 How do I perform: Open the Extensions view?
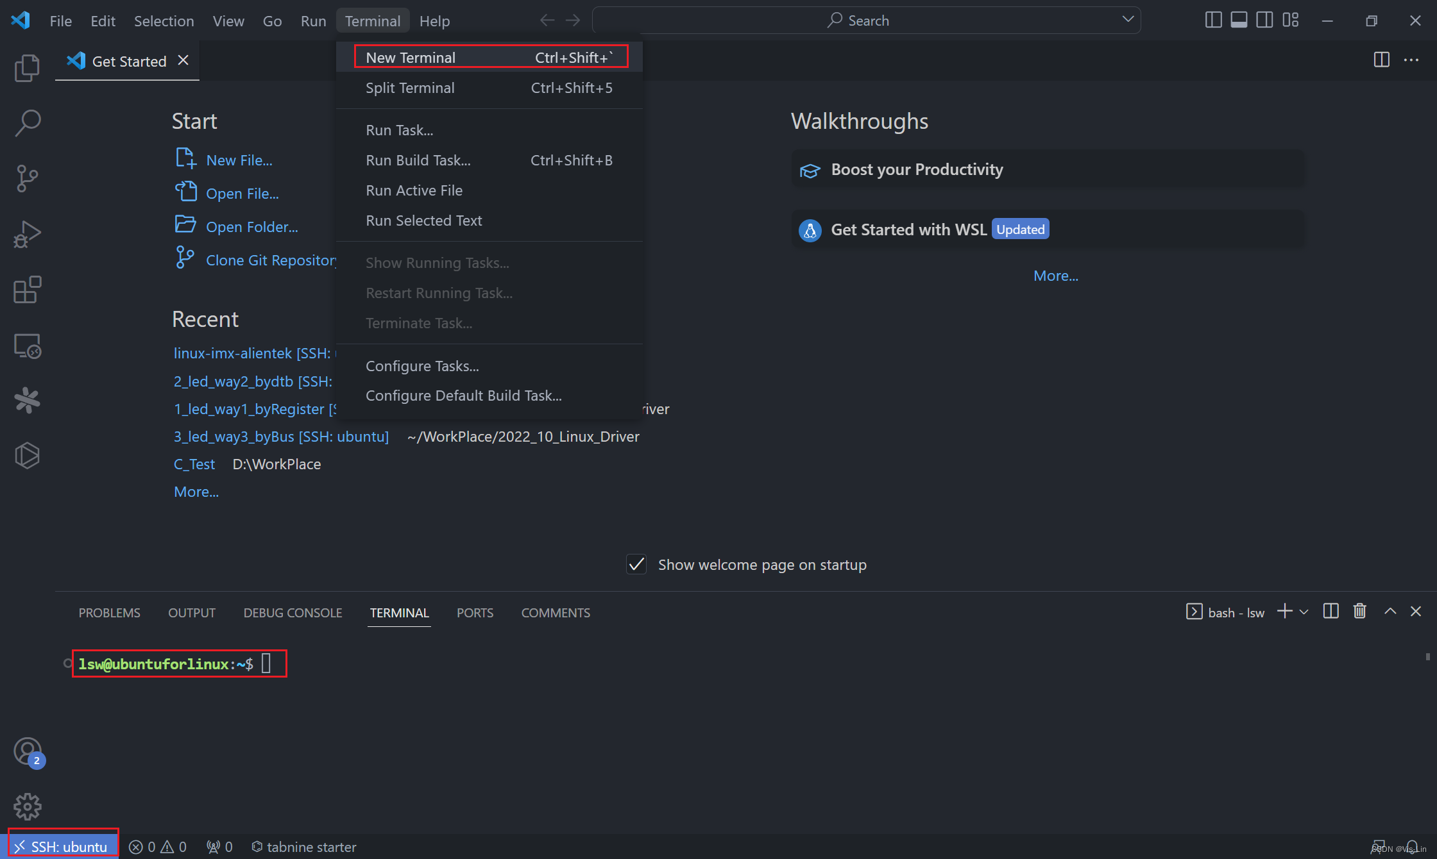(x=27, y=290)
